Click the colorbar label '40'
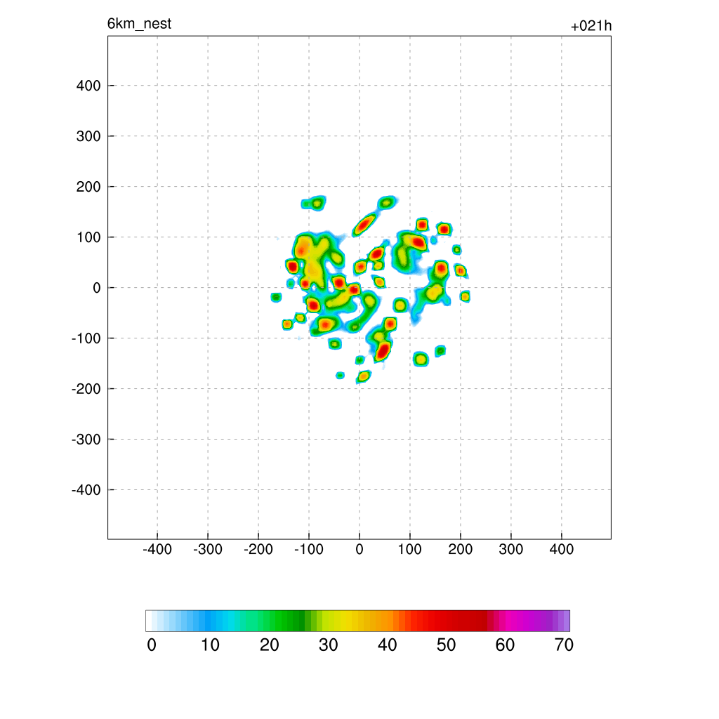The height and width of the screenshot is (719, 719). pyautogui.click(x=387, y=645)
